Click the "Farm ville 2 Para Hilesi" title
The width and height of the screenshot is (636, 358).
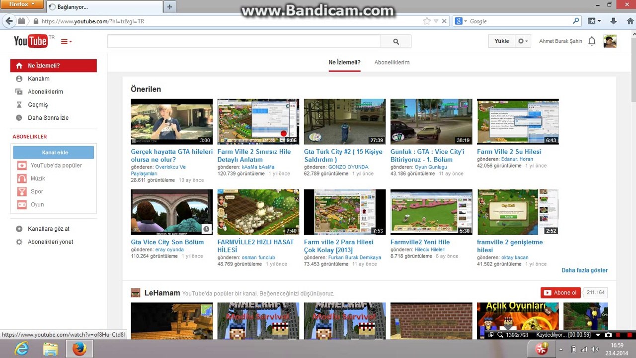coord(338,246)
